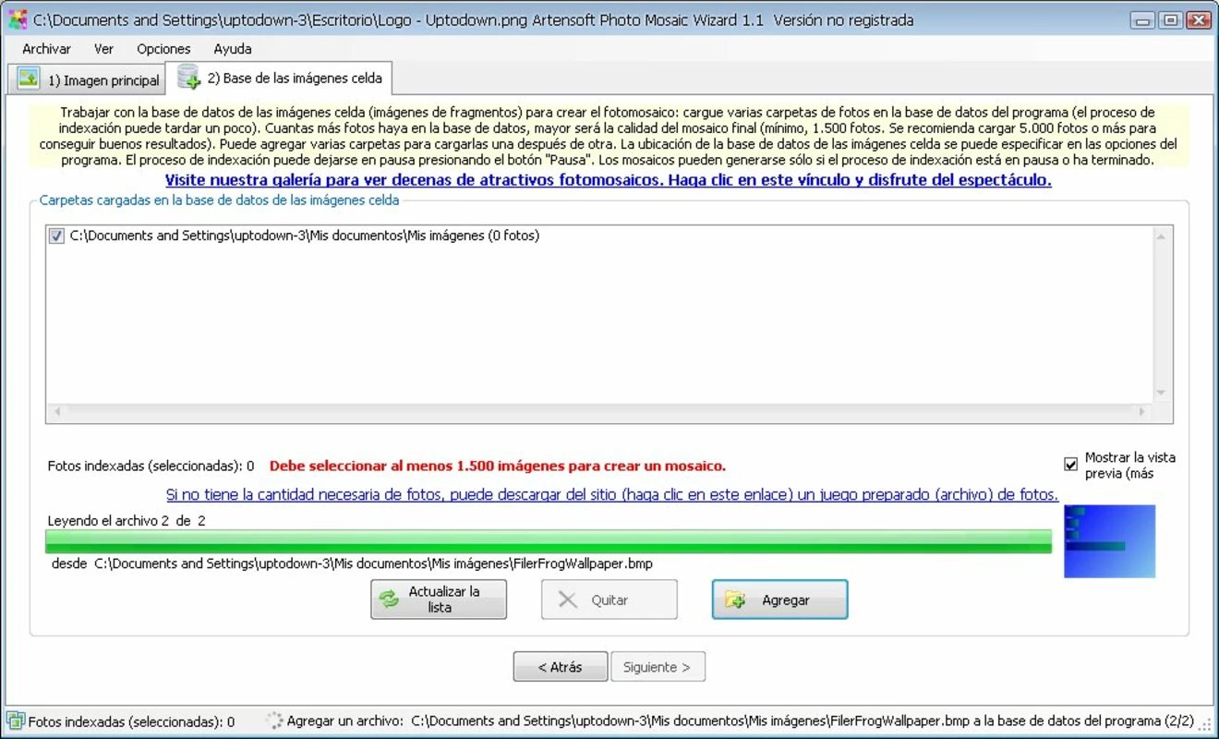This screenshot has width=1219, height=739.
Task: Click the folder-plus icon on the Agregar button
Action: pos(735,600)
